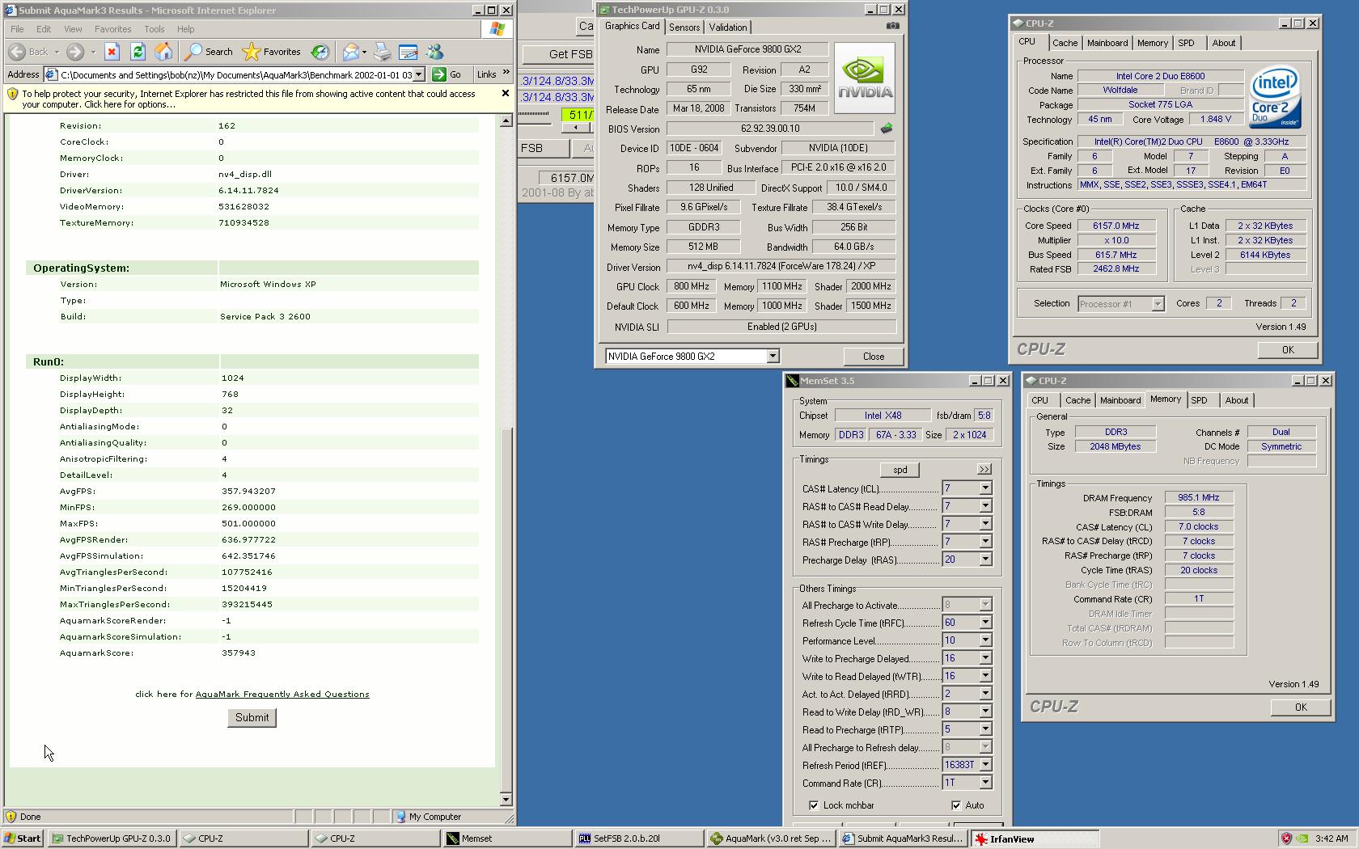
Task: Open the Links toolbar chevron in IE
Action: coord(506,74)
